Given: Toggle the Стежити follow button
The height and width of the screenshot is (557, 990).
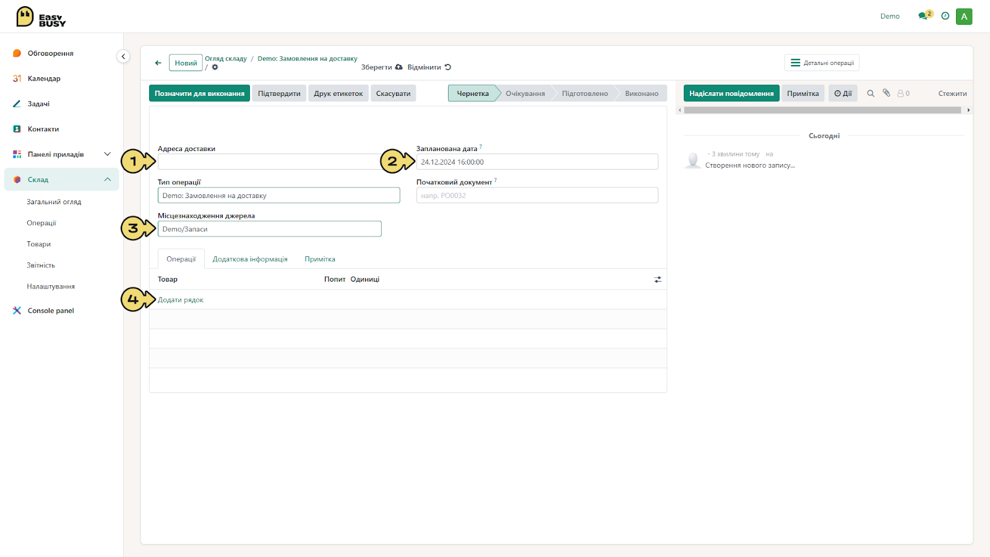Looking at the screenshot, I should pos(952,93).
